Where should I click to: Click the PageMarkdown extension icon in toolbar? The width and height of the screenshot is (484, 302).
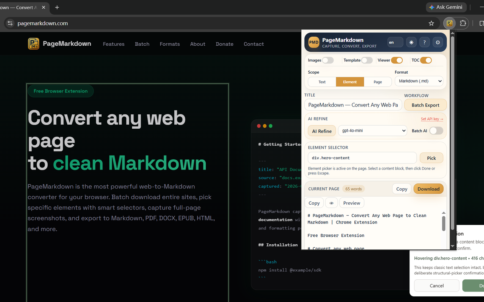450,23
